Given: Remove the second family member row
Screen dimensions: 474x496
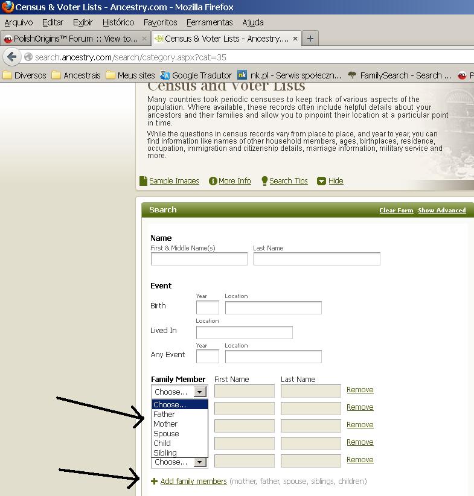Looking at the screenshot, I should click(360, 407).
